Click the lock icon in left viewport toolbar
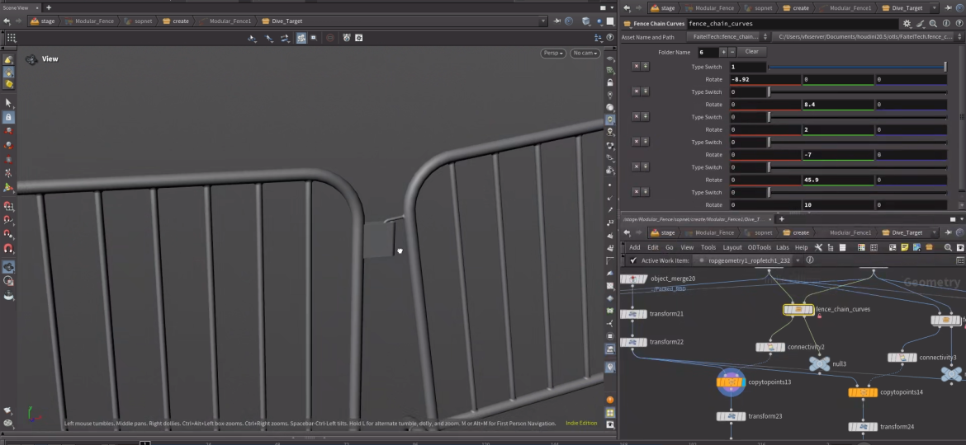 [8, 118]
